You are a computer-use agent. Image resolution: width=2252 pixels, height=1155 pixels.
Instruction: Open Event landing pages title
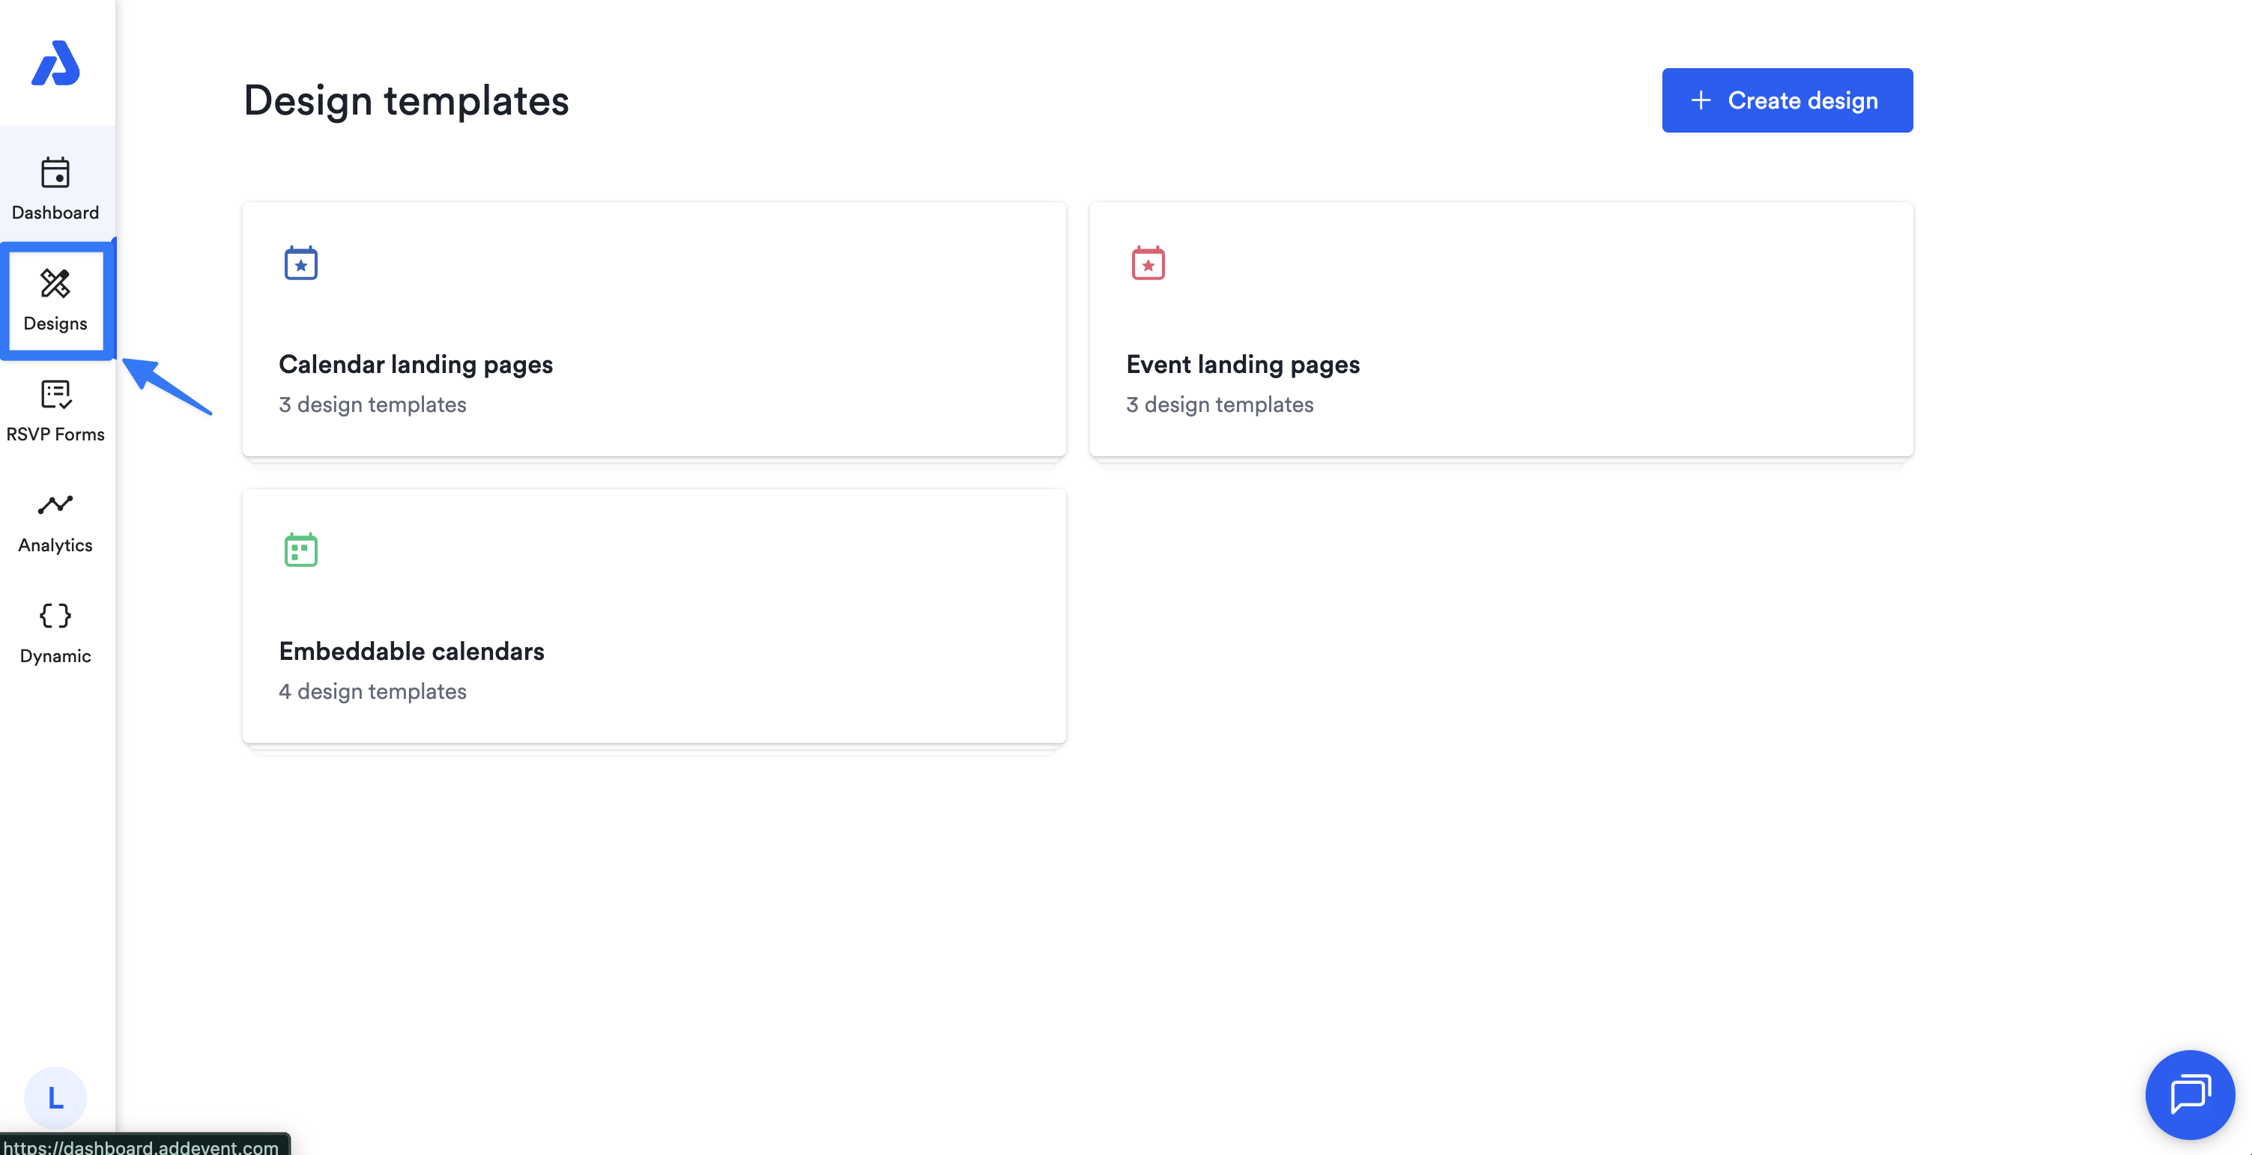click(x=1242, y=364)
